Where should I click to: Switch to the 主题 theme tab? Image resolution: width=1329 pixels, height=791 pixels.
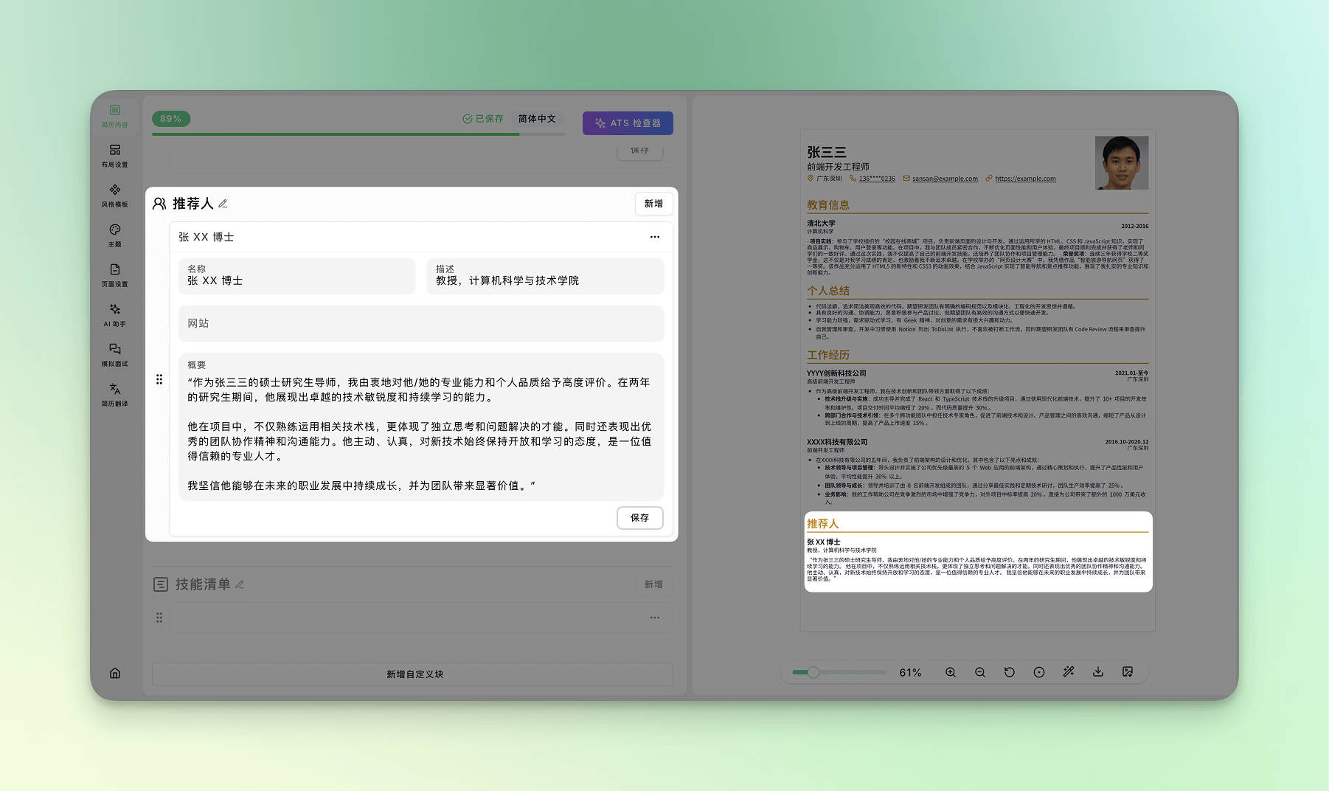tap(114, 235)
